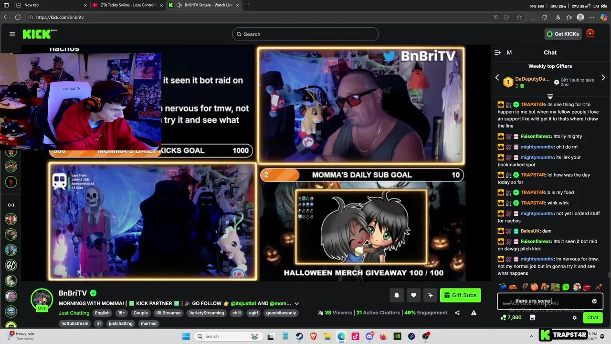Image resolution: width=611 pixels, height=344 pixels.
Task: Click the 18+ tag
Action: (122, 313)
